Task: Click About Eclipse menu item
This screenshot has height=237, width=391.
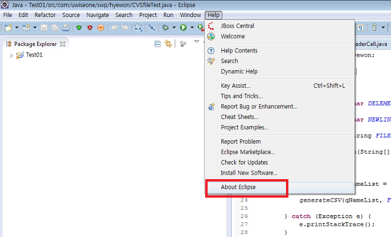Action: tap(280, 187)
